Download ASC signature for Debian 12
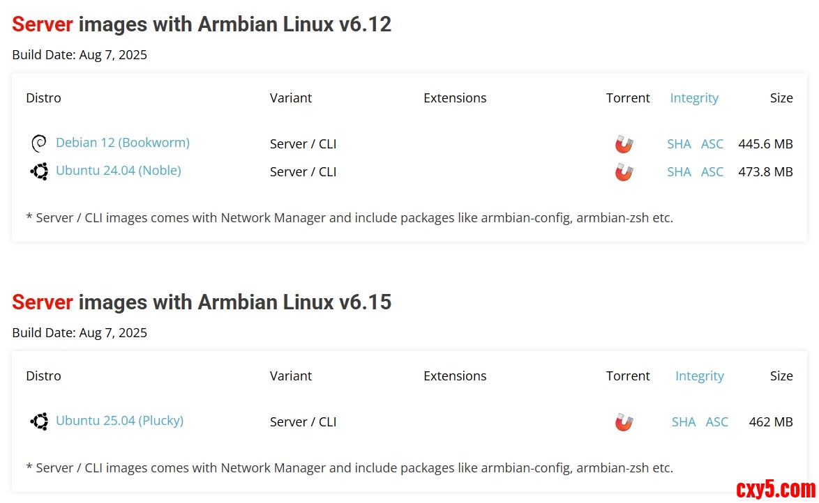The image size is (819, 503). click(x=712, y=144)
